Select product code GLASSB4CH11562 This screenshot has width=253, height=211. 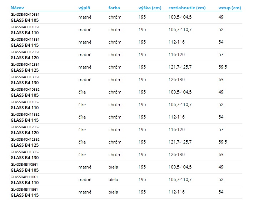[25, 115]
